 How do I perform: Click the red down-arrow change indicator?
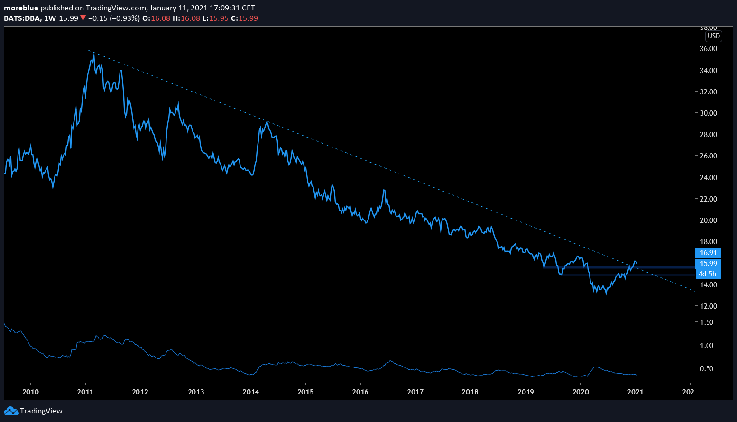pos(83,18)
